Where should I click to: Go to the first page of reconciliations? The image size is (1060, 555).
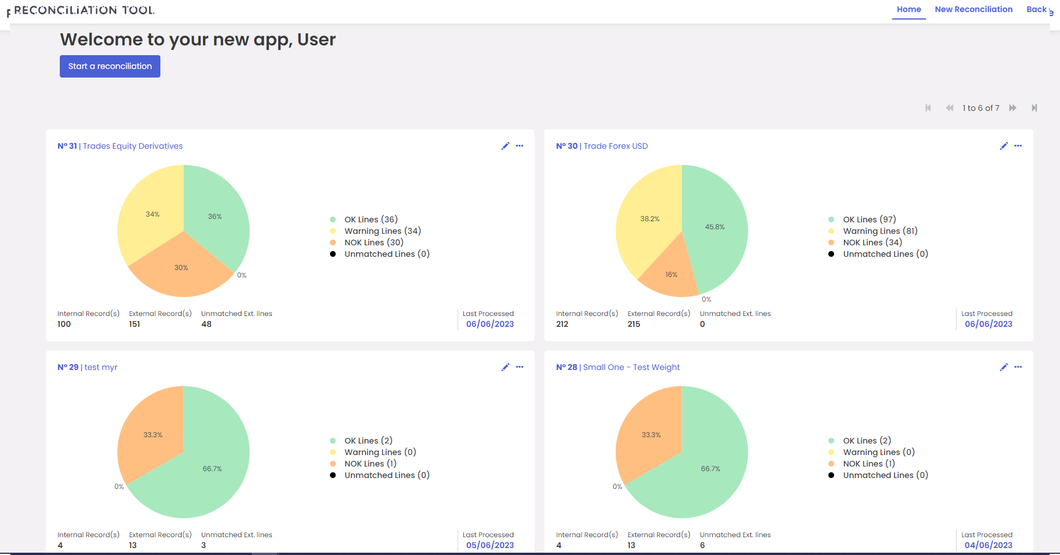[x=928, y=108]
